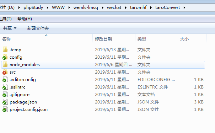
Task: Click the 文件夹 type cell of src
Action: tap(144, 72)
